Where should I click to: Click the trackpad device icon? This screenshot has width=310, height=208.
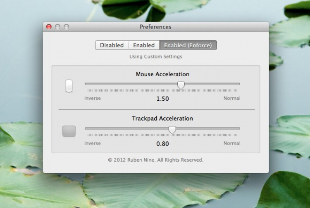pyautogui.click(x=69, y=131)
